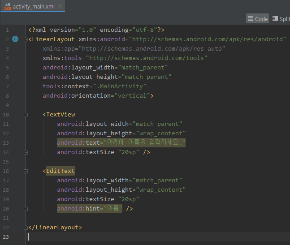Click TextView layout_width on line 11
Screen dimensions: 290x245
[x=120, y=124]
